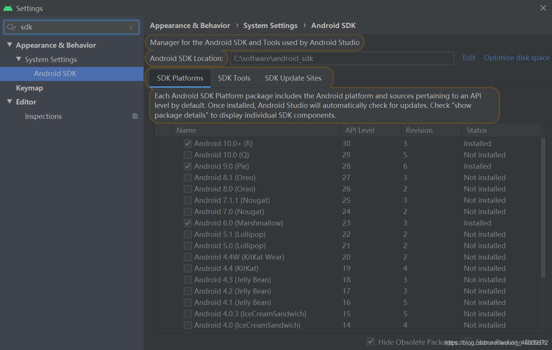This screenshot has height=350, width=552.
Task: Clear the sdk search text
Action: point(131,27)
